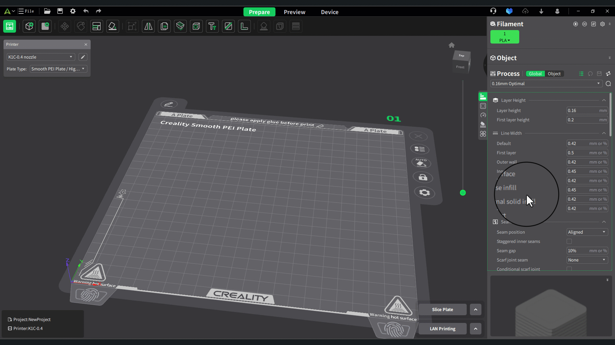Screen dimensions: 615x345
Task: Collapse the Line Width section
Action: pyautogui.click(x=604, y=133)
